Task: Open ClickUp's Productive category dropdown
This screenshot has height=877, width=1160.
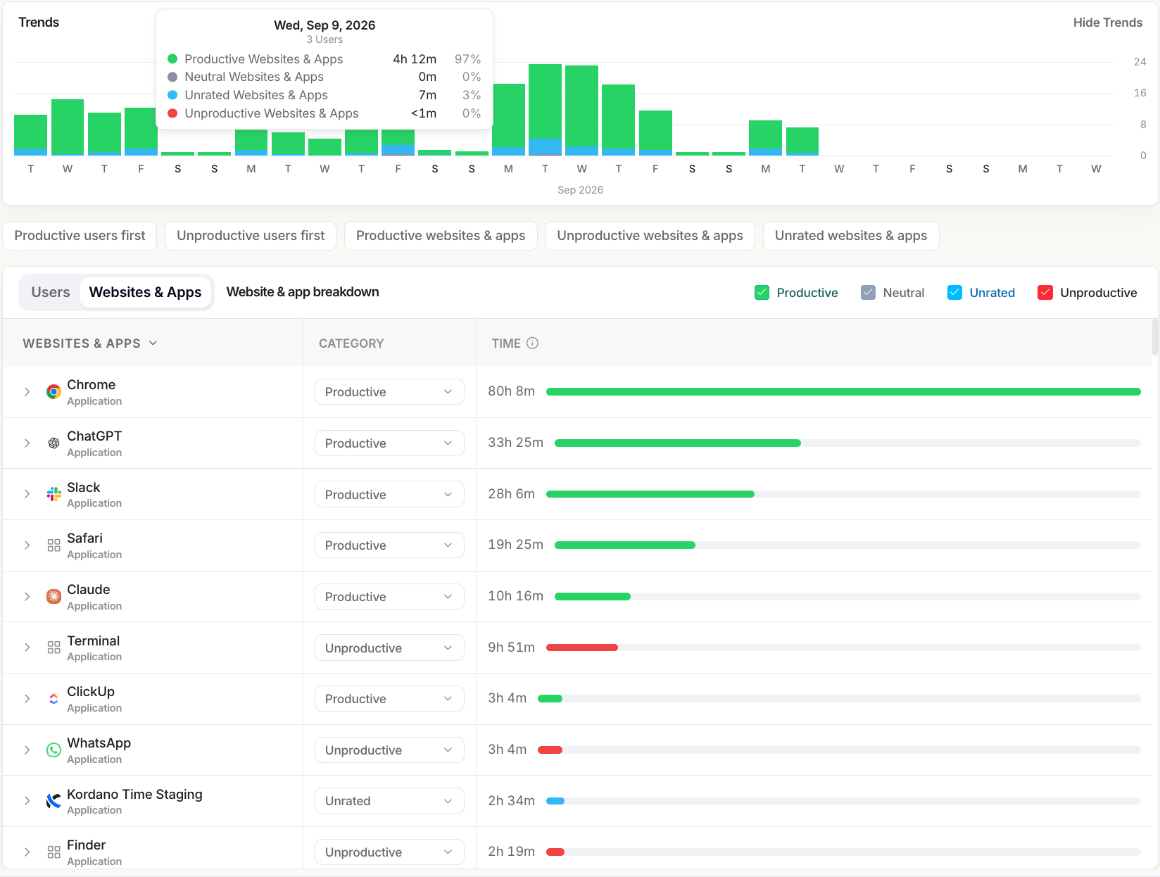Action: (x=389, y=699)
